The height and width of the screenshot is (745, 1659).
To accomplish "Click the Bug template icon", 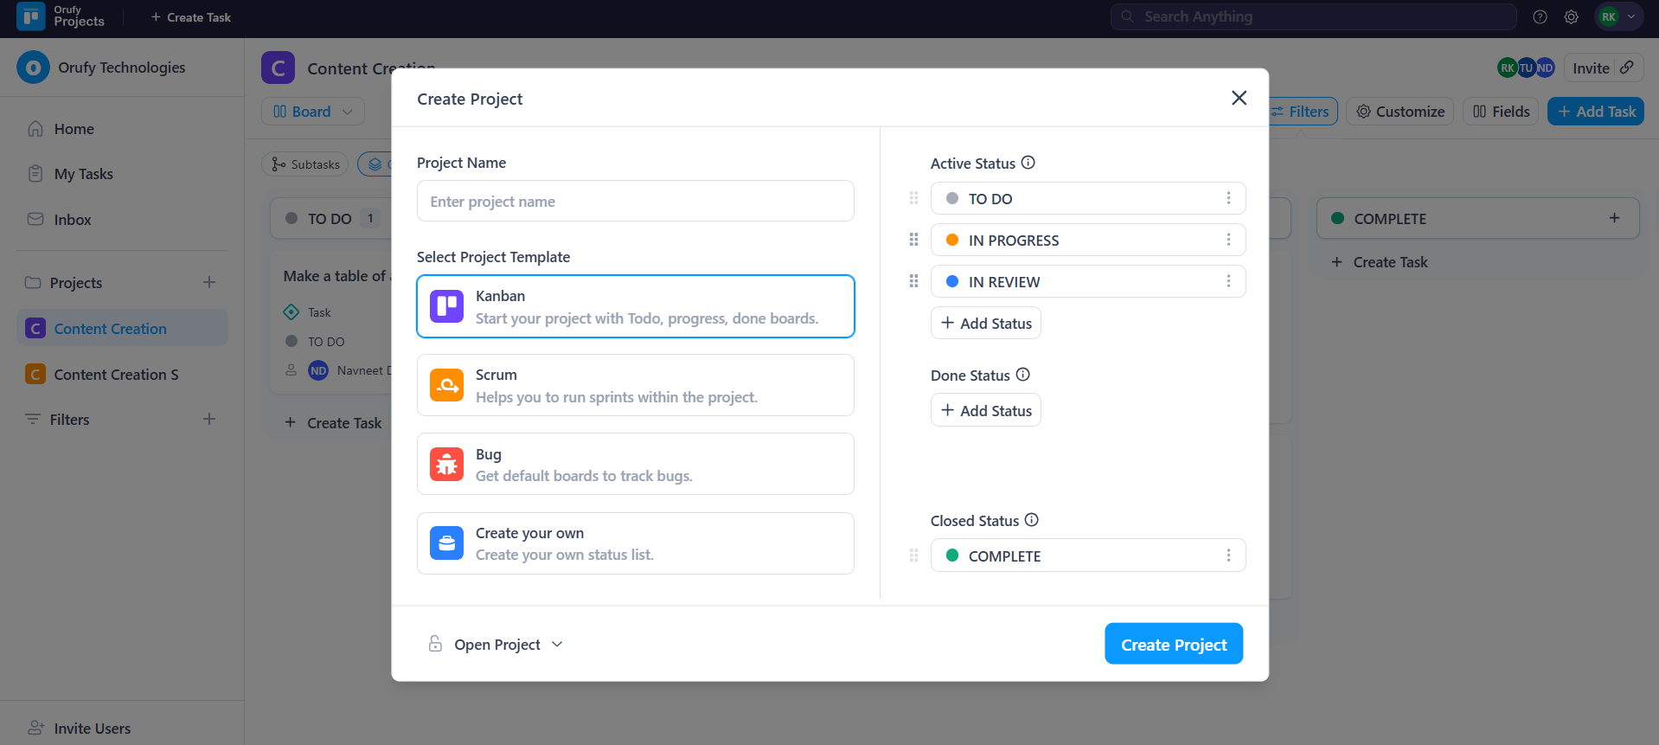I will tap(446, 465).
